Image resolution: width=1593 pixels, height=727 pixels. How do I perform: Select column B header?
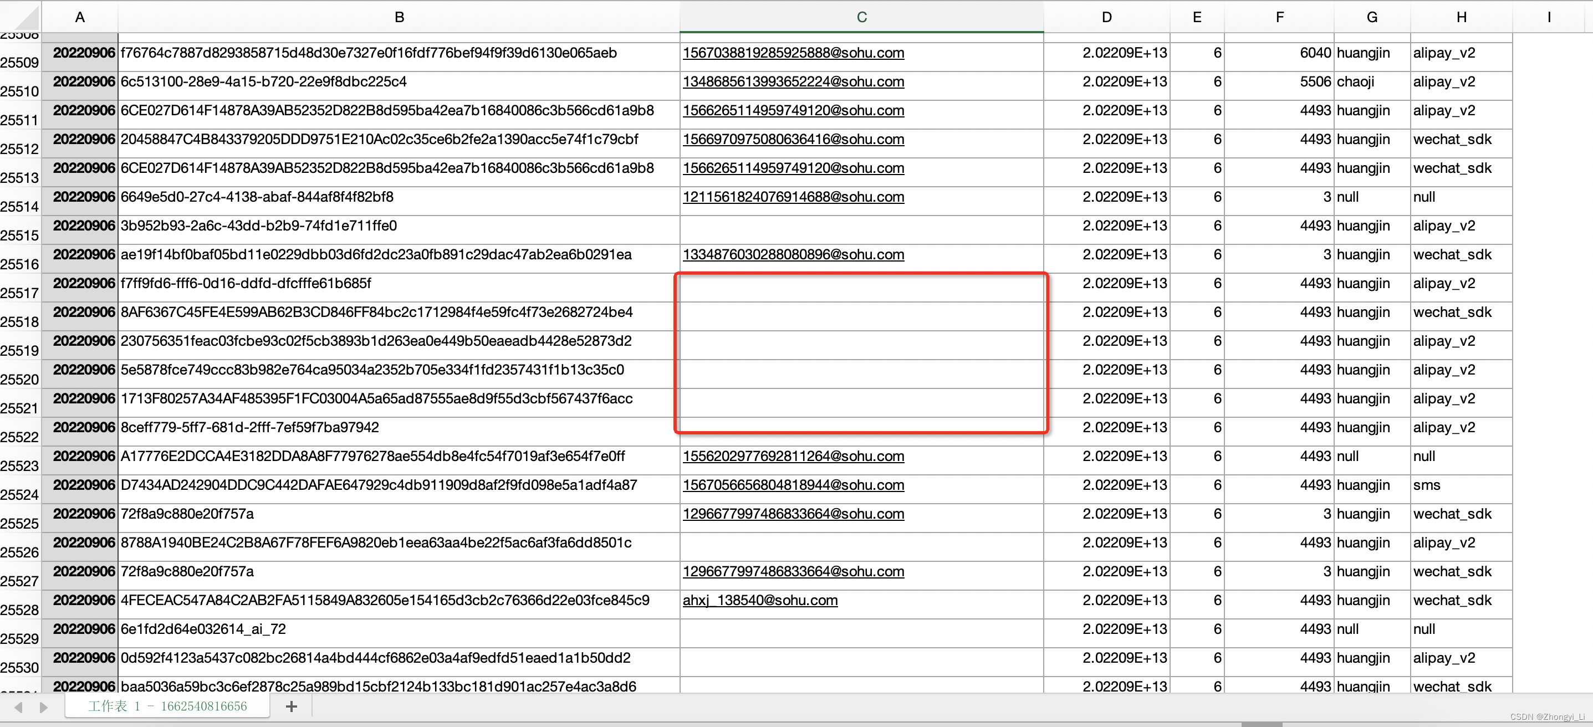[399, 17]
